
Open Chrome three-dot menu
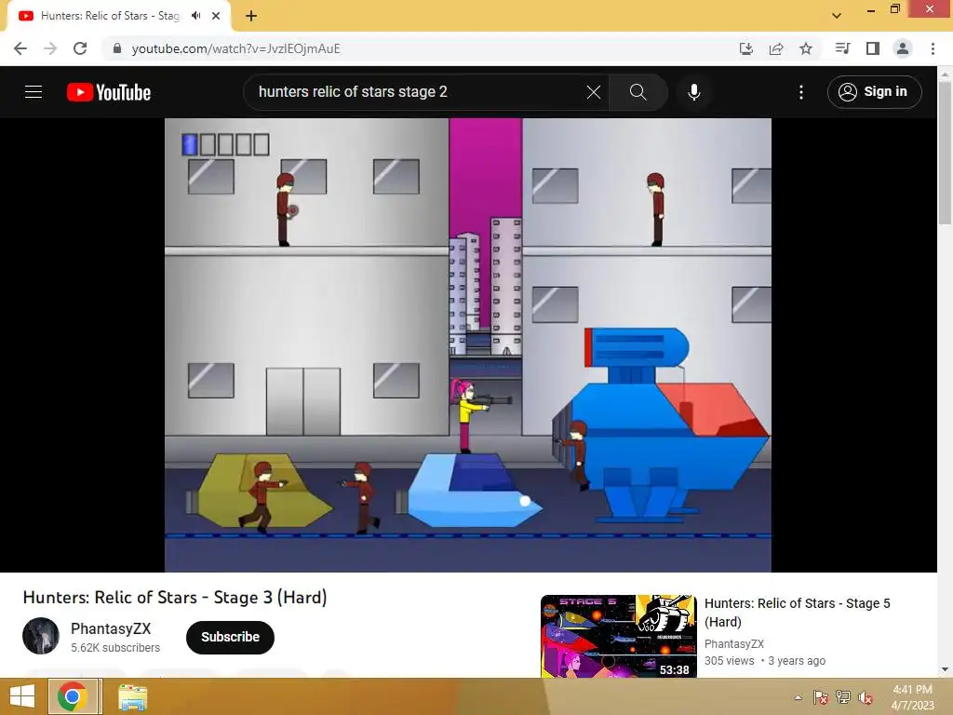[933, 48]
